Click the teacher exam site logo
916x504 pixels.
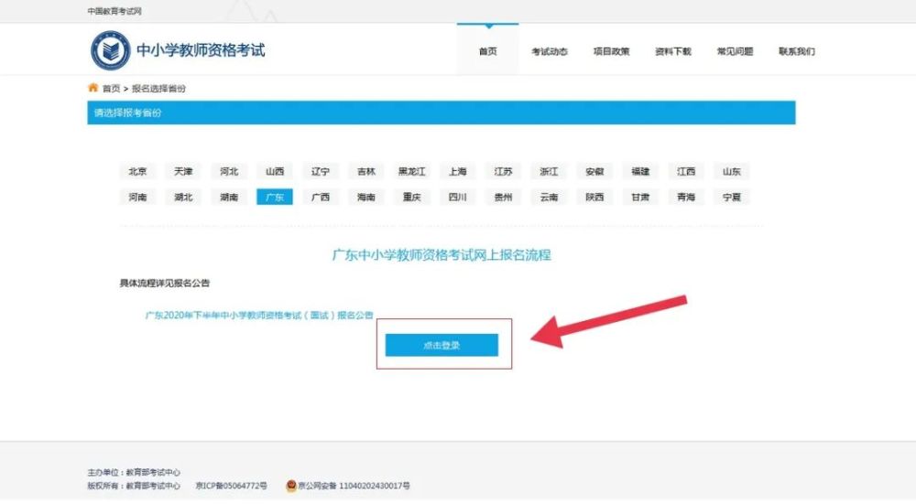pos(110,50)
